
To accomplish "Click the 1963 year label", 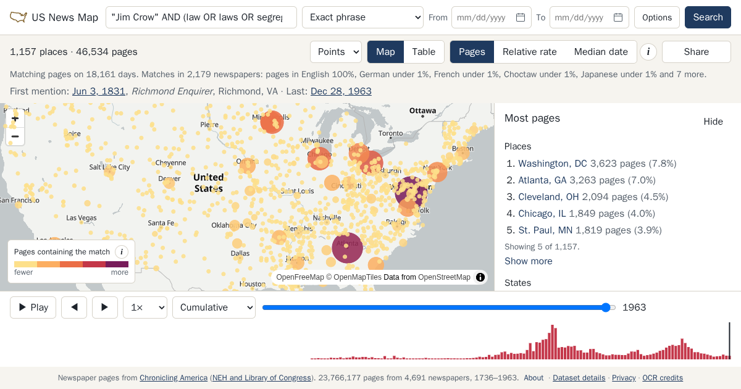I will [x=634, y=307].
